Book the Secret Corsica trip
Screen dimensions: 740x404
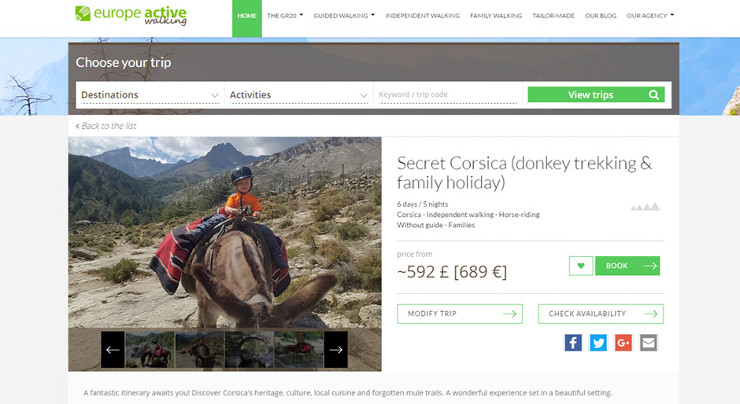[627, 266]
